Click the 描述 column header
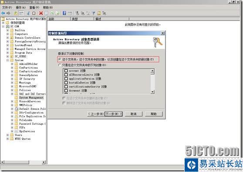 coord(111,19)
